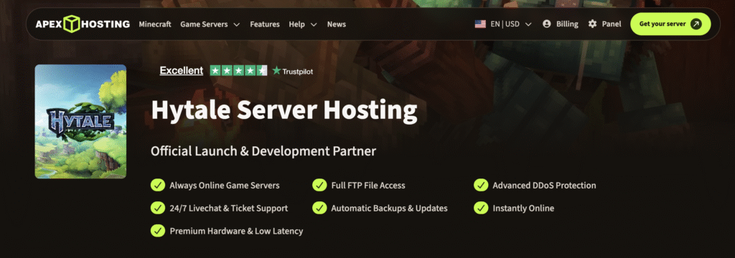
Task: Click Automatic Backups & Updates text
Action: [389, 209]
